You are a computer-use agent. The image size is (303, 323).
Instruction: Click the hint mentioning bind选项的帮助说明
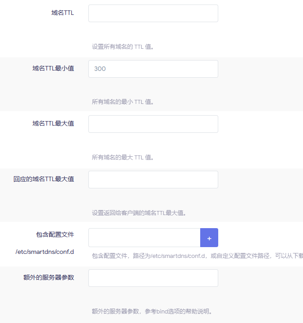pos(152,311)
